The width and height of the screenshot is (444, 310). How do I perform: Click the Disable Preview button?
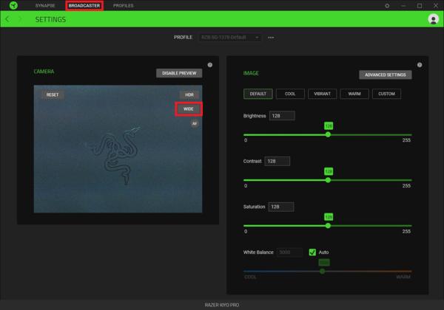(179, 73)
